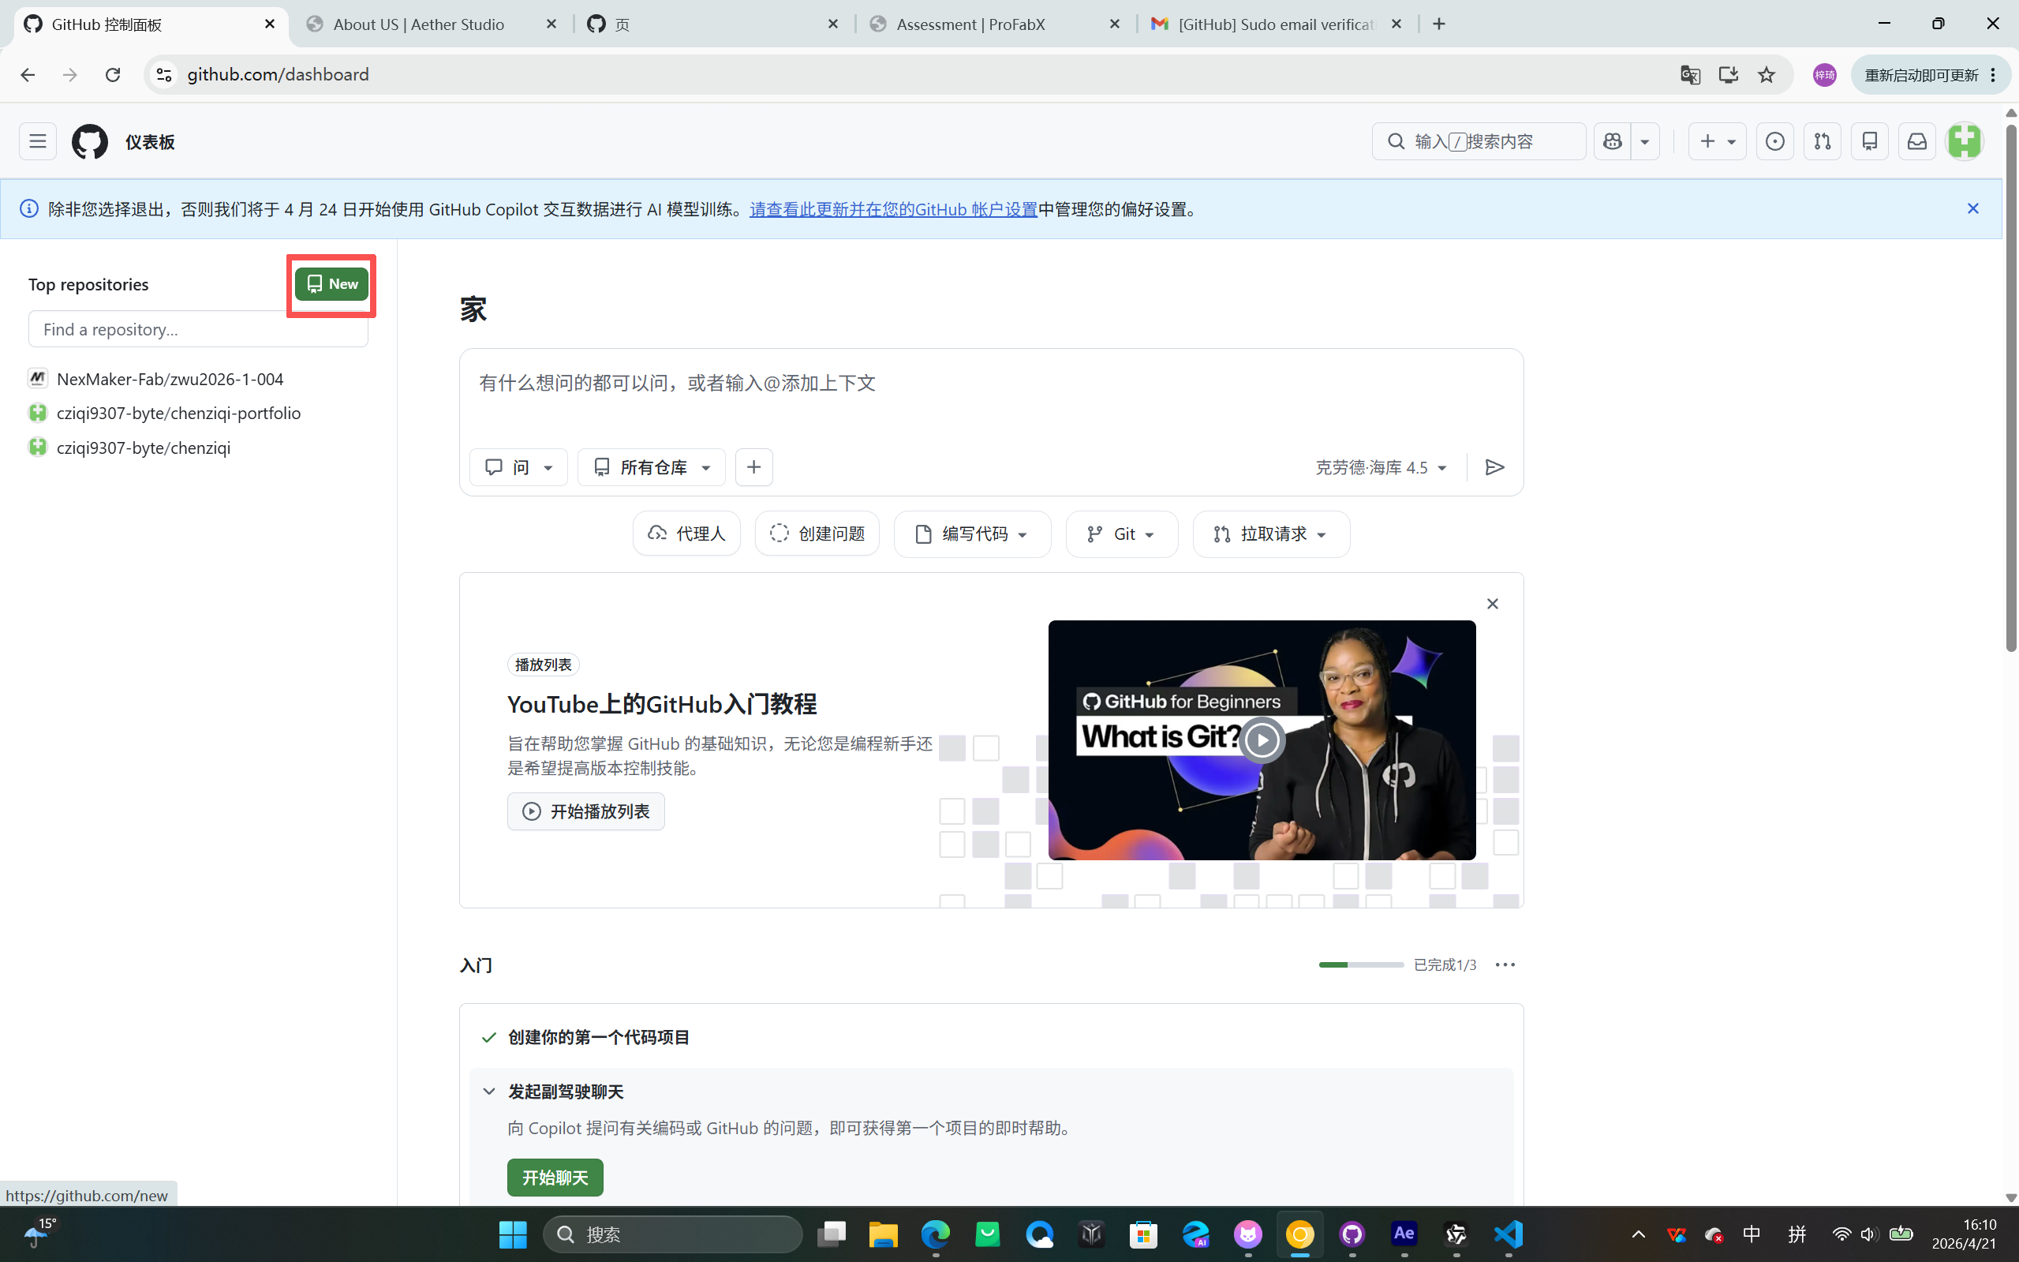This screenshot has width=2019, height=1262.
Task: Click the 开始播放列表 start playlist button
Action: (585, 811)
